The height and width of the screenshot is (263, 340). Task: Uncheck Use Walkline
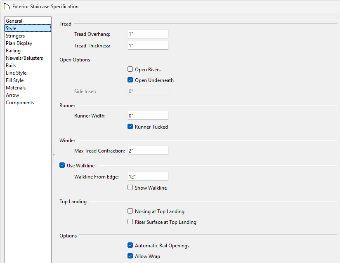tap(62, 166)
